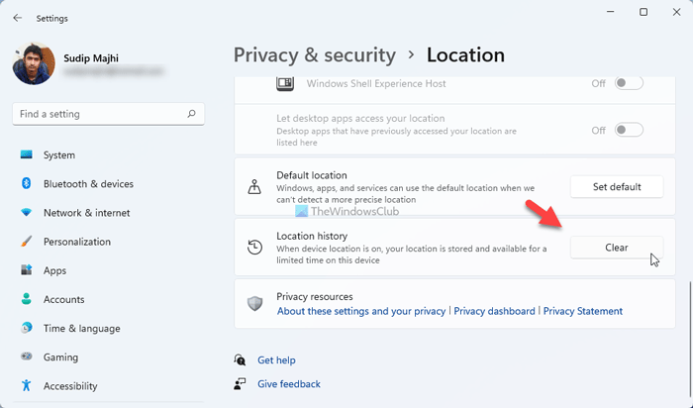This screenshot has width=693, height=408.
Task: Open the Accounts settings section
Action: tap(63, 300)
